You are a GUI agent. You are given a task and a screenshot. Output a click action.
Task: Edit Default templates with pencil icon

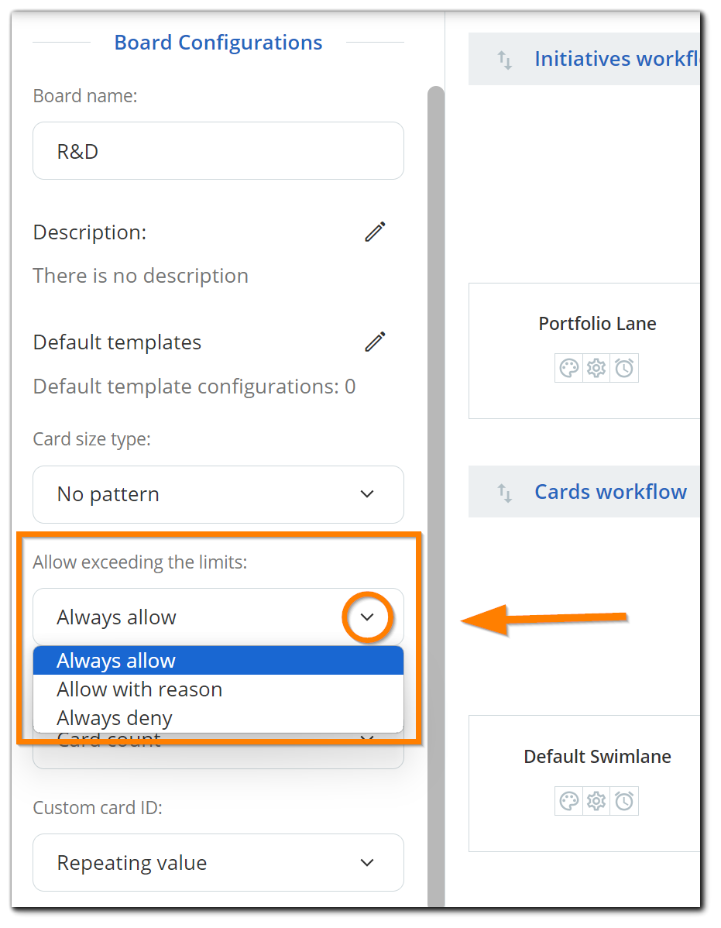[375, 342]
